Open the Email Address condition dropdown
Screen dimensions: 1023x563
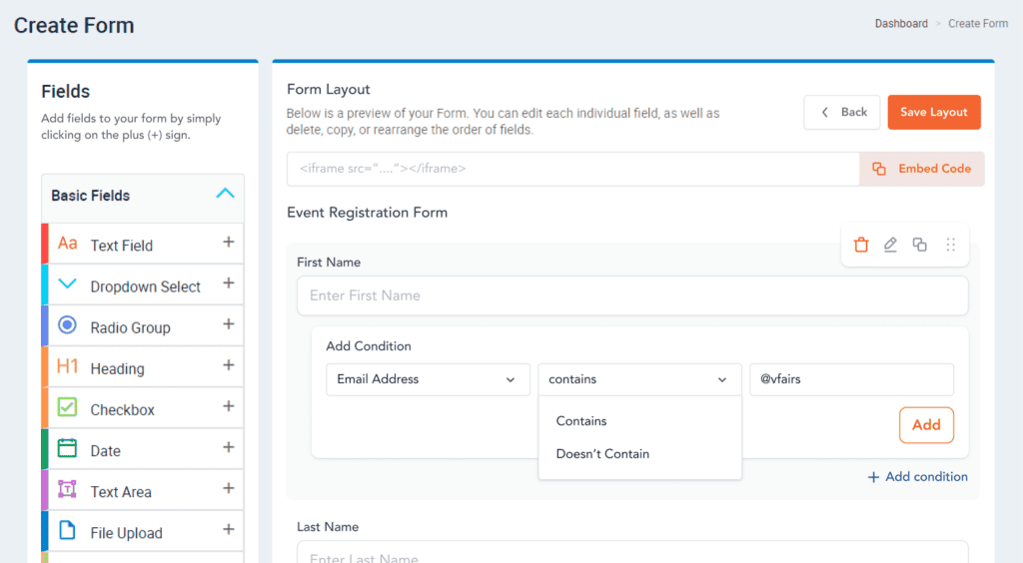[428, 379]
